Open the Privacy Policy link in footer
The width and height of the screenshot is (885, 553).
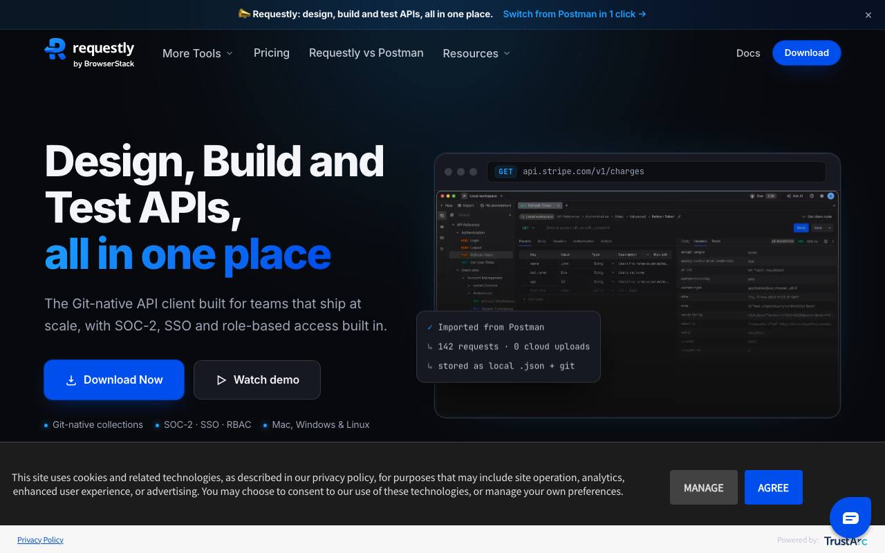click(x=40, y=540)
